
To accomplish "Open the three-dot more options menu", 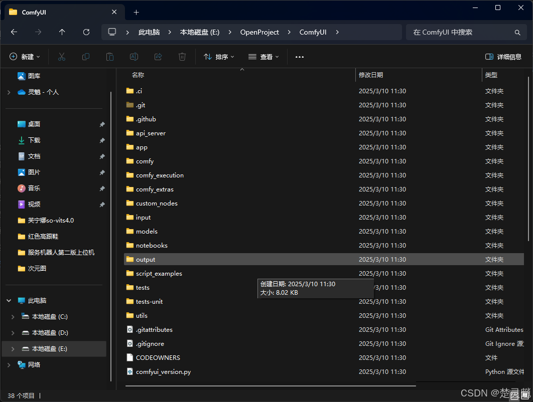I will (300, 57).
